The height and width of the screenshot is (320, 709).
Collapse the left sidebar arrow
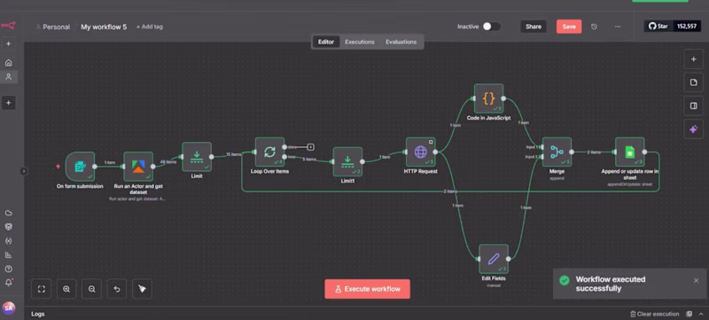pyautogui.click(x=24, y=171)
